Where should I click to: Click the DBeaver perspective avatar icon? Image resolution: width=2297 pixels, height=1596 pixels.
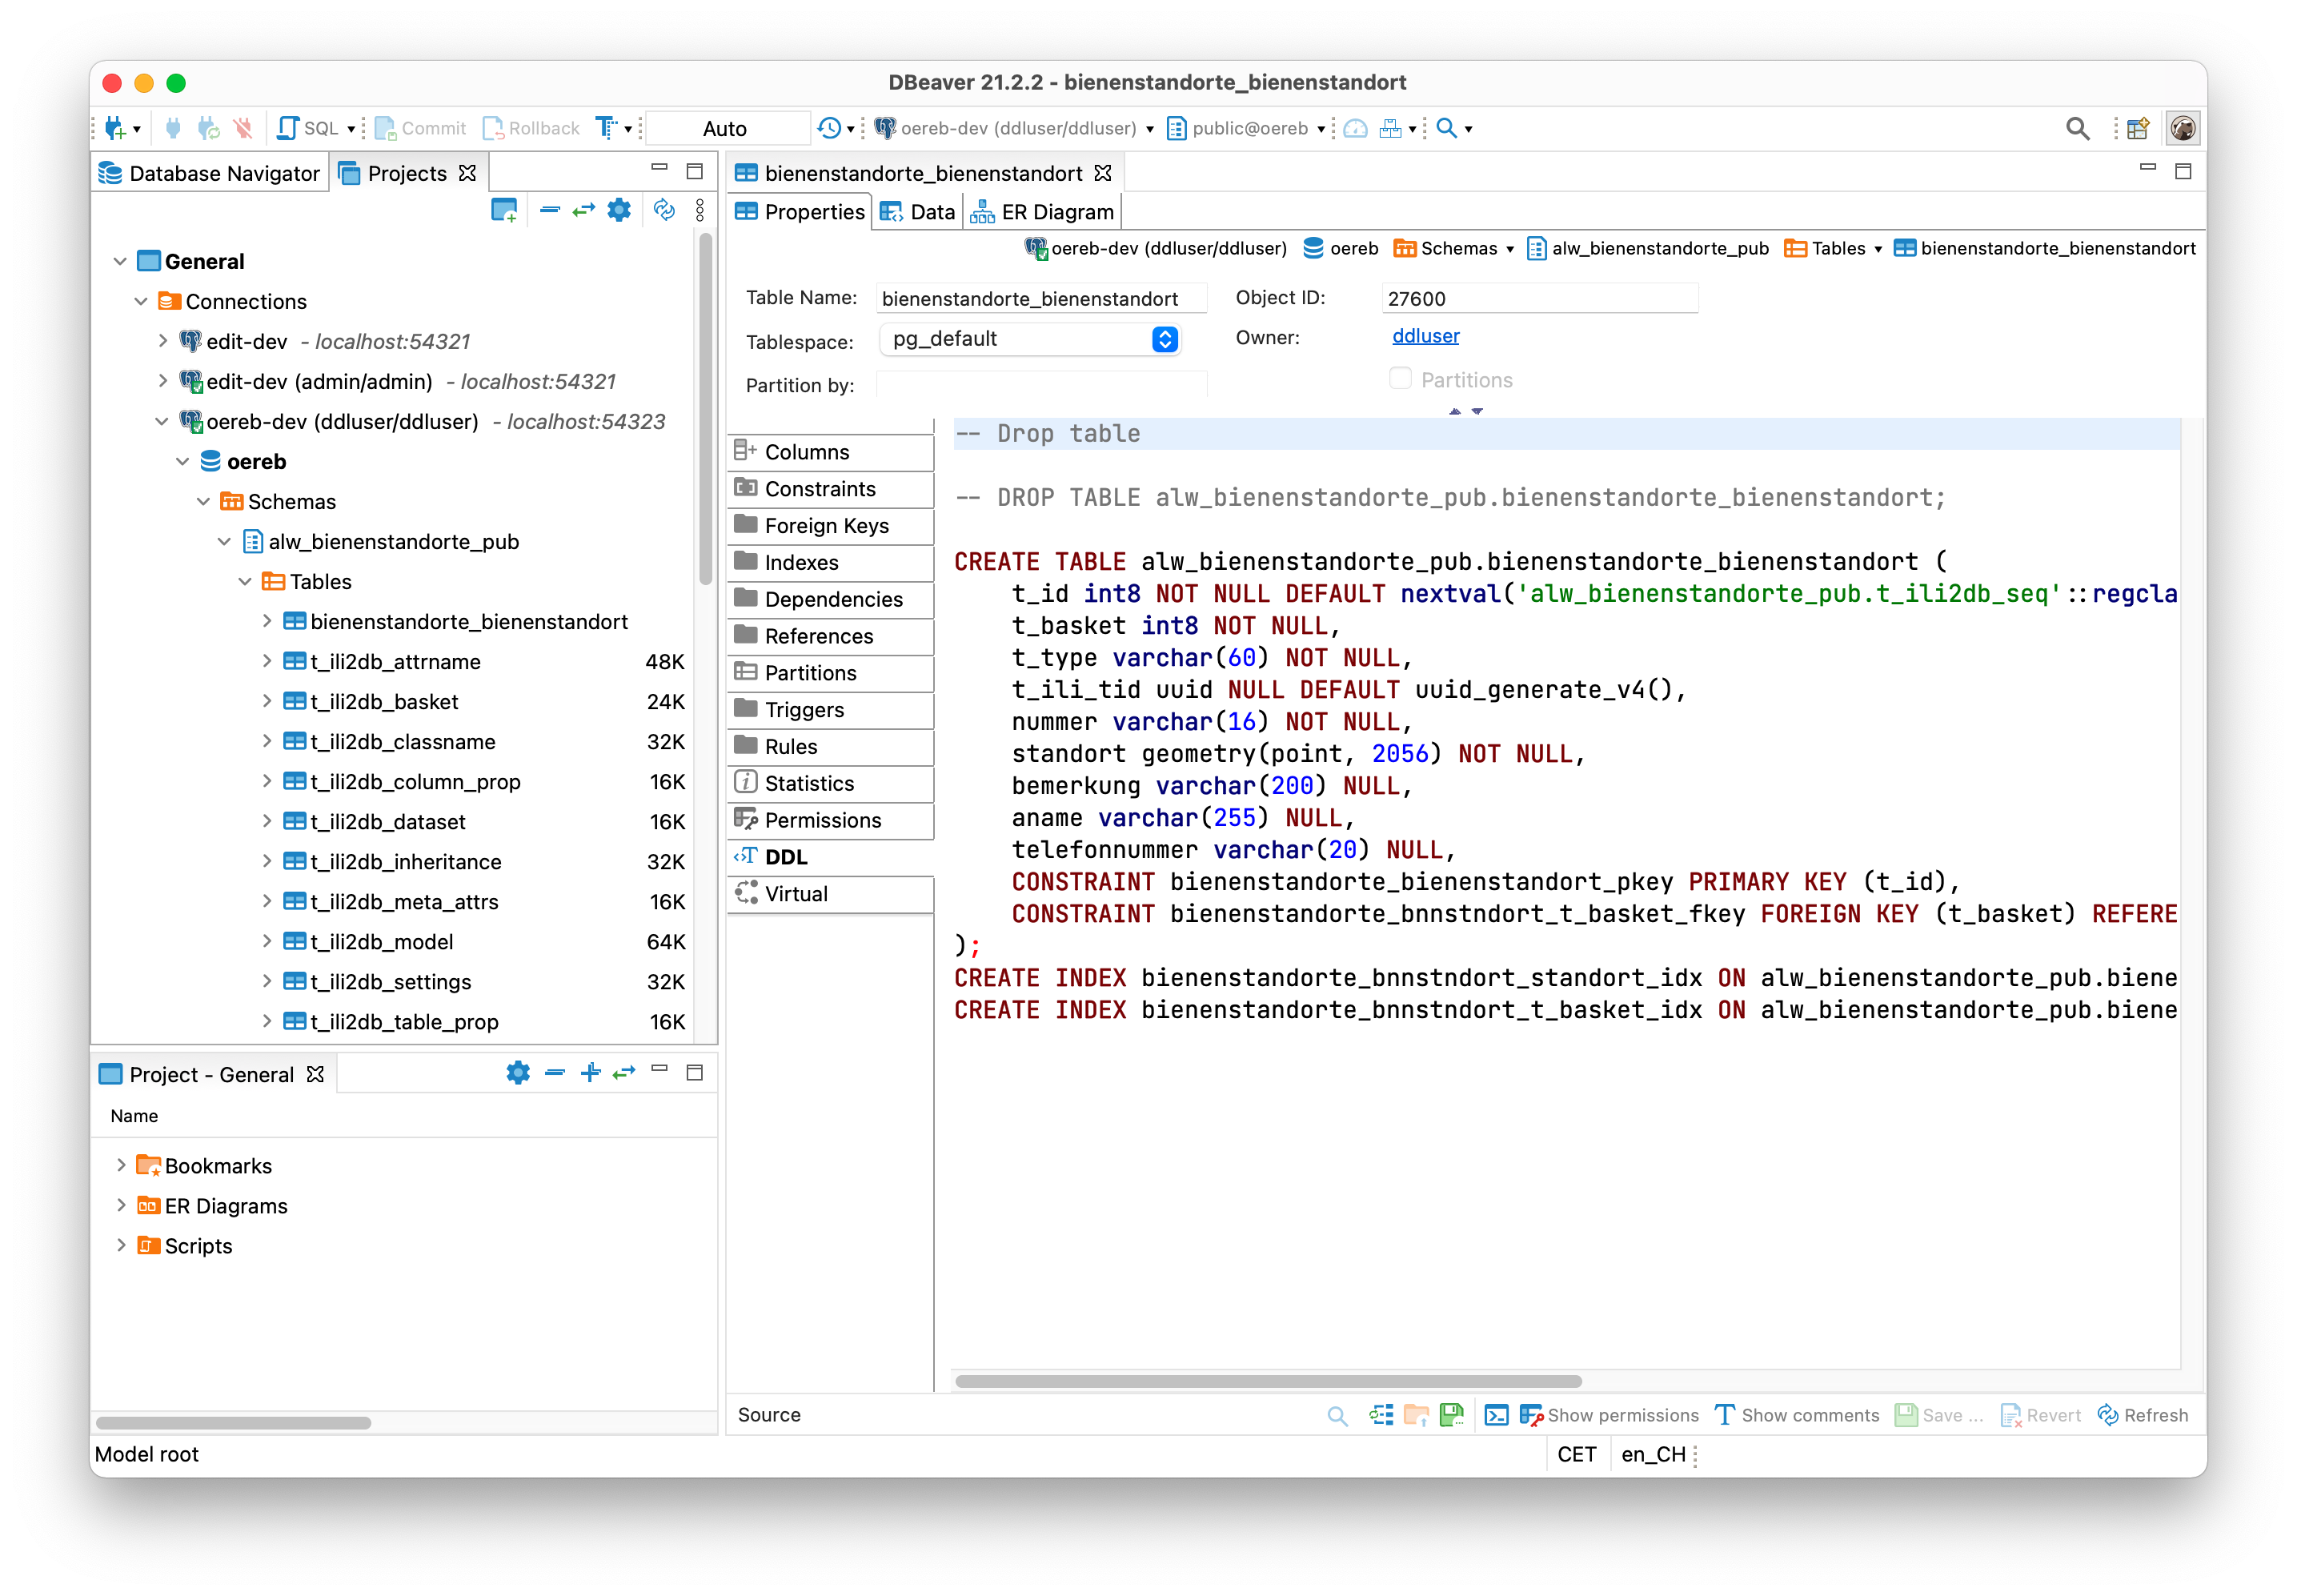2183,128
